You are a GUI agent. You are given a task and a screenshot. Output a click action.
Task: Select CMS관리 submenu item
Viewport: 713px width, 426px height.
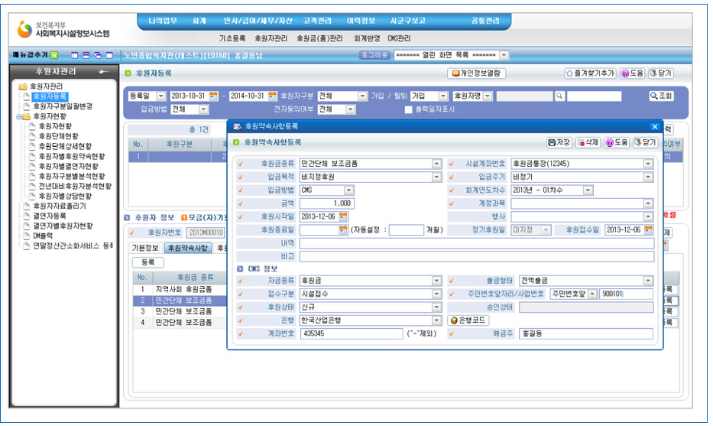(399, 39)
